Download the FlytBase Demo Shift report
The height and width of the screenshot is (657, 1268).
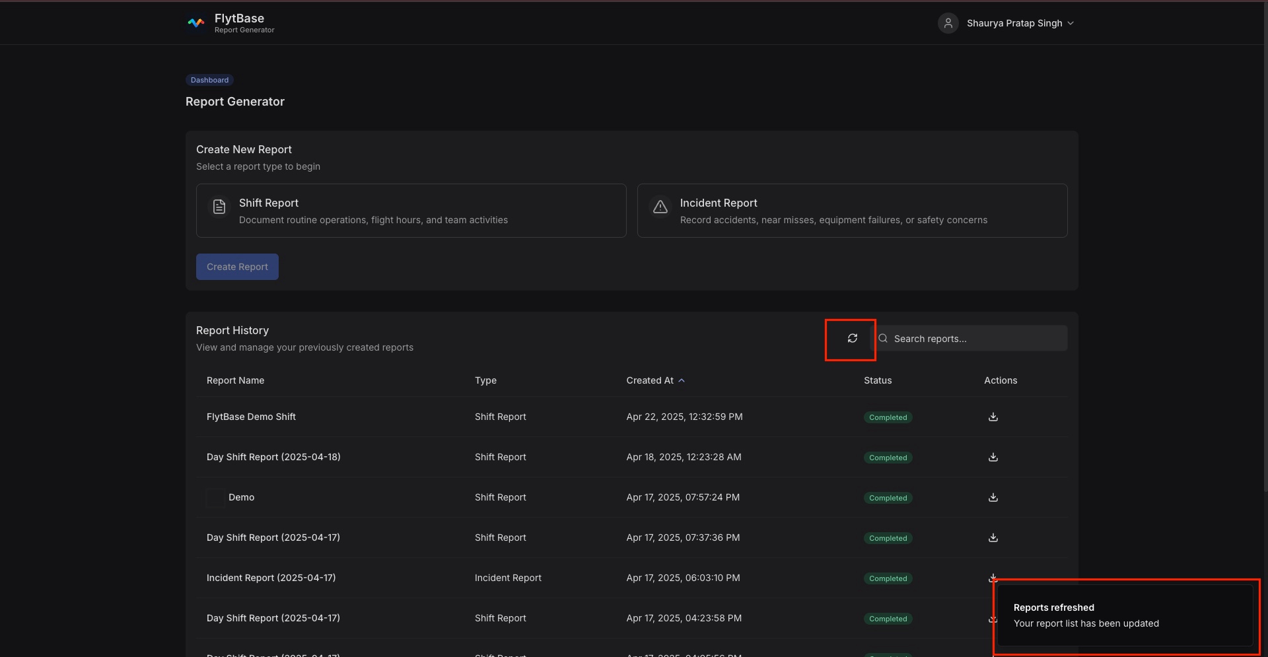pyautogui.click(x=993, y=417)
